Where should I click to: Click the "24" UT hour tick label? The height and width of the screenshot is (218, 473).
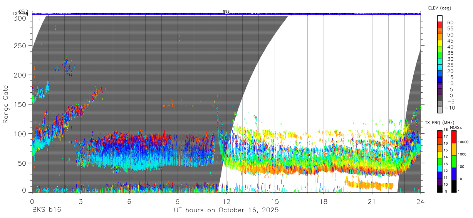421,201
